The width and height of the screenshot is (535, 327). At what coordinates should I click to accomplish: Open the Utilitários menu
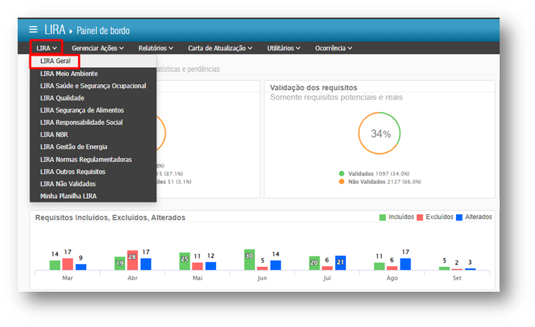click(283, 48)
